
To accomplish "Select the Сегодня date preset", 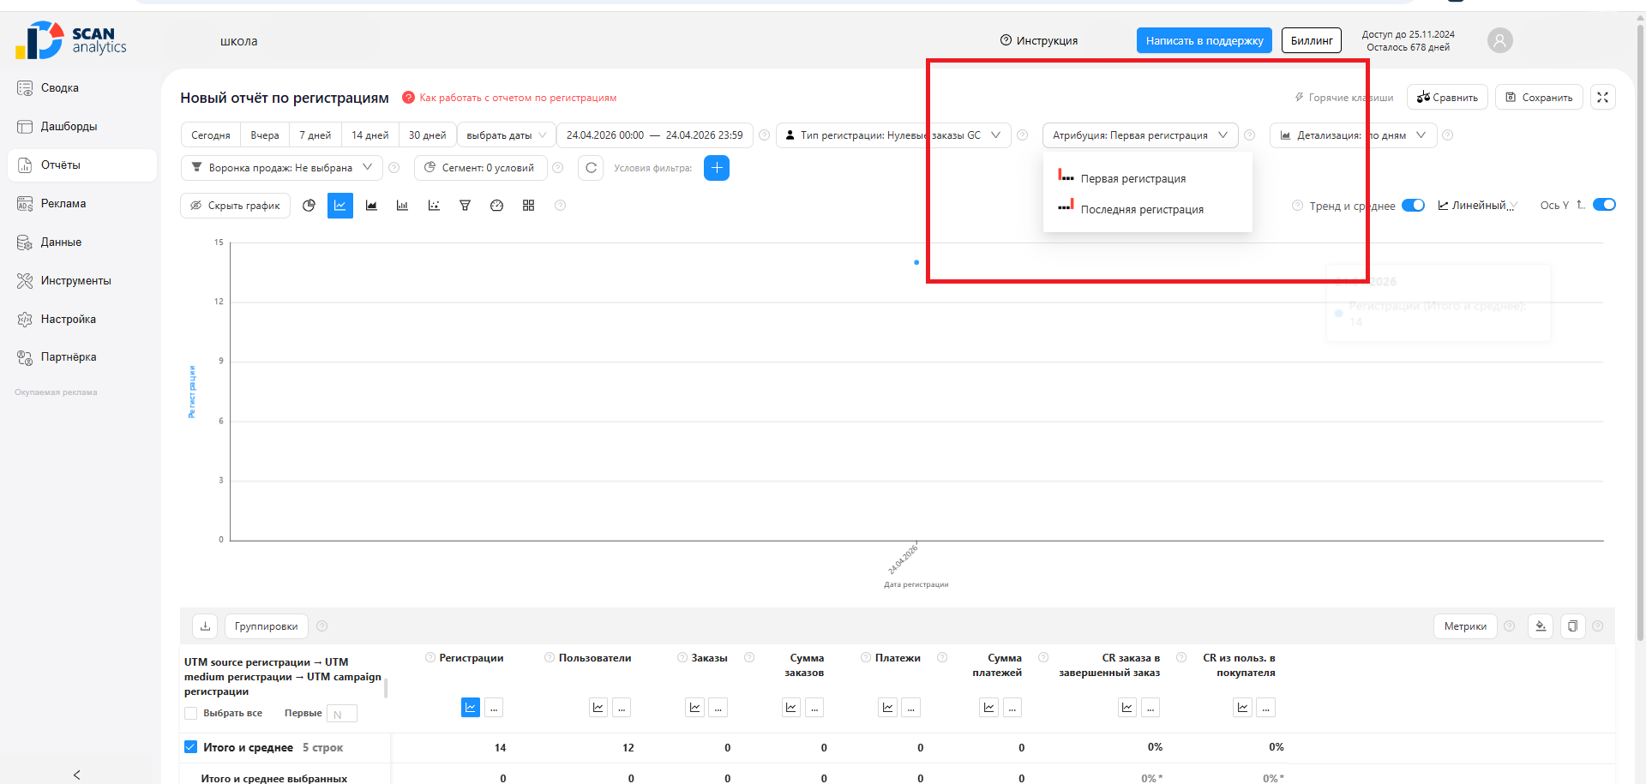I will click(x=211, y=135).
